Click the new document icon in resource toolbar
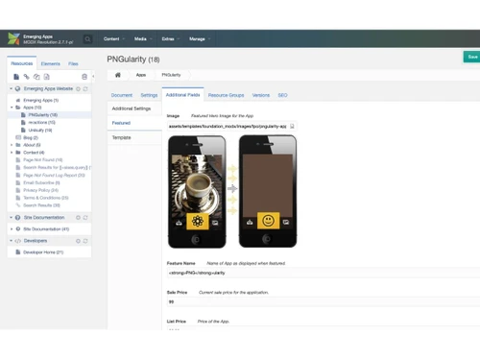480x360 pixels. [x=16, y=77]
